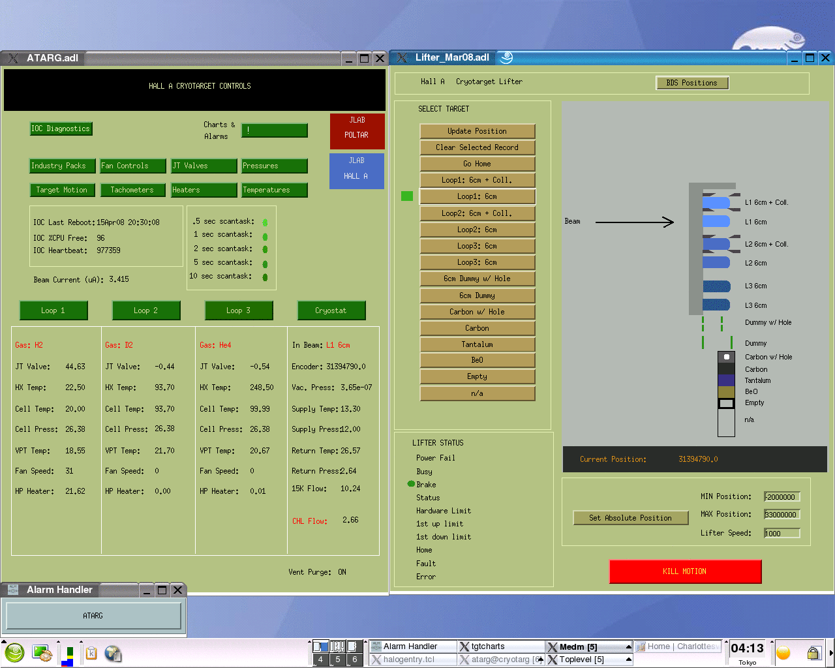Open the Heaters related display menu
The width and height of the screenshot is (835, 668).
pos(204,190)
